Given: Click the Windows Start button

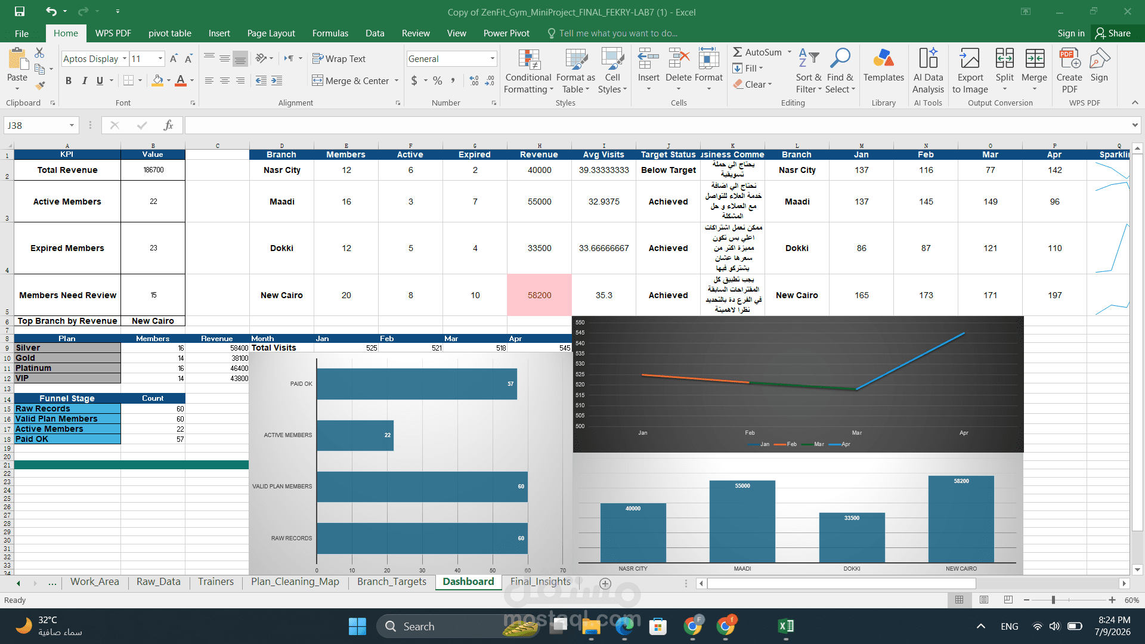Looking at the screenshot, I should pos(357,626).
